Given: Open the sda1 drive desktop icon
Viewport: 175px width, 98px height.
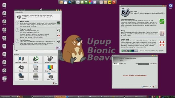Looking at the screenshot, I should pos(4,6).
